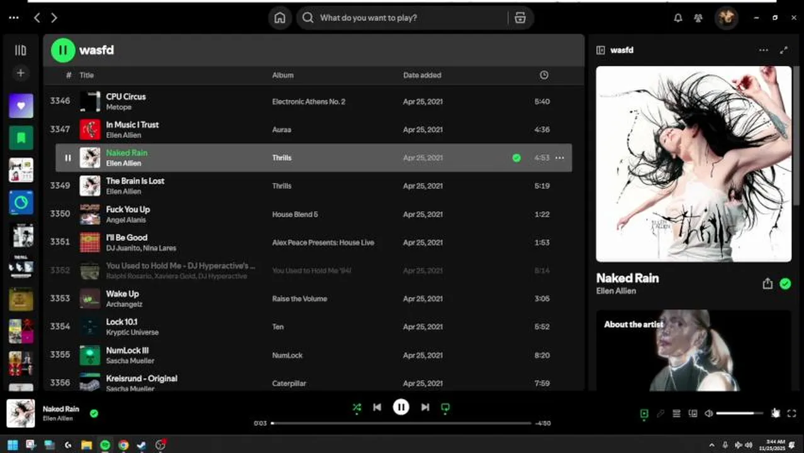The height and width of the screenshot is (453, 804).
Task: Show hidden system tray icons
Action: tap(712, 445)
